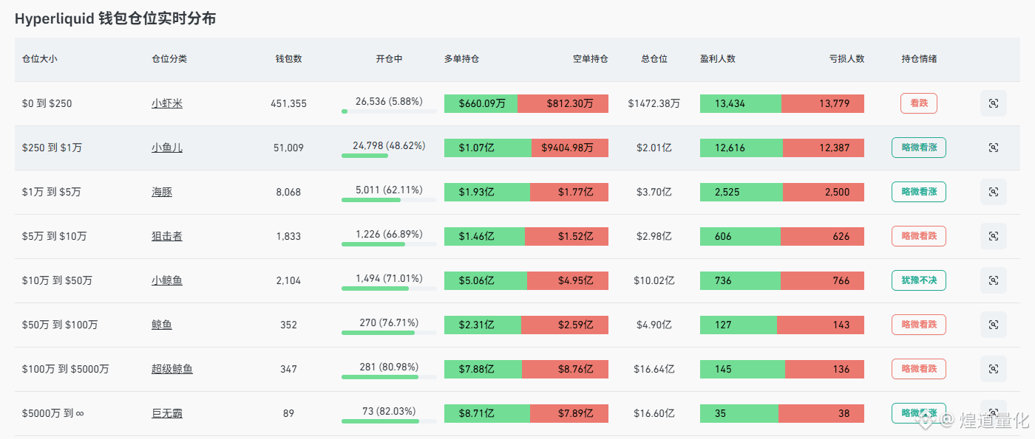Click the 看跌 sentiment tag
The image size is (1035, 439).
(x=919, y=103)
